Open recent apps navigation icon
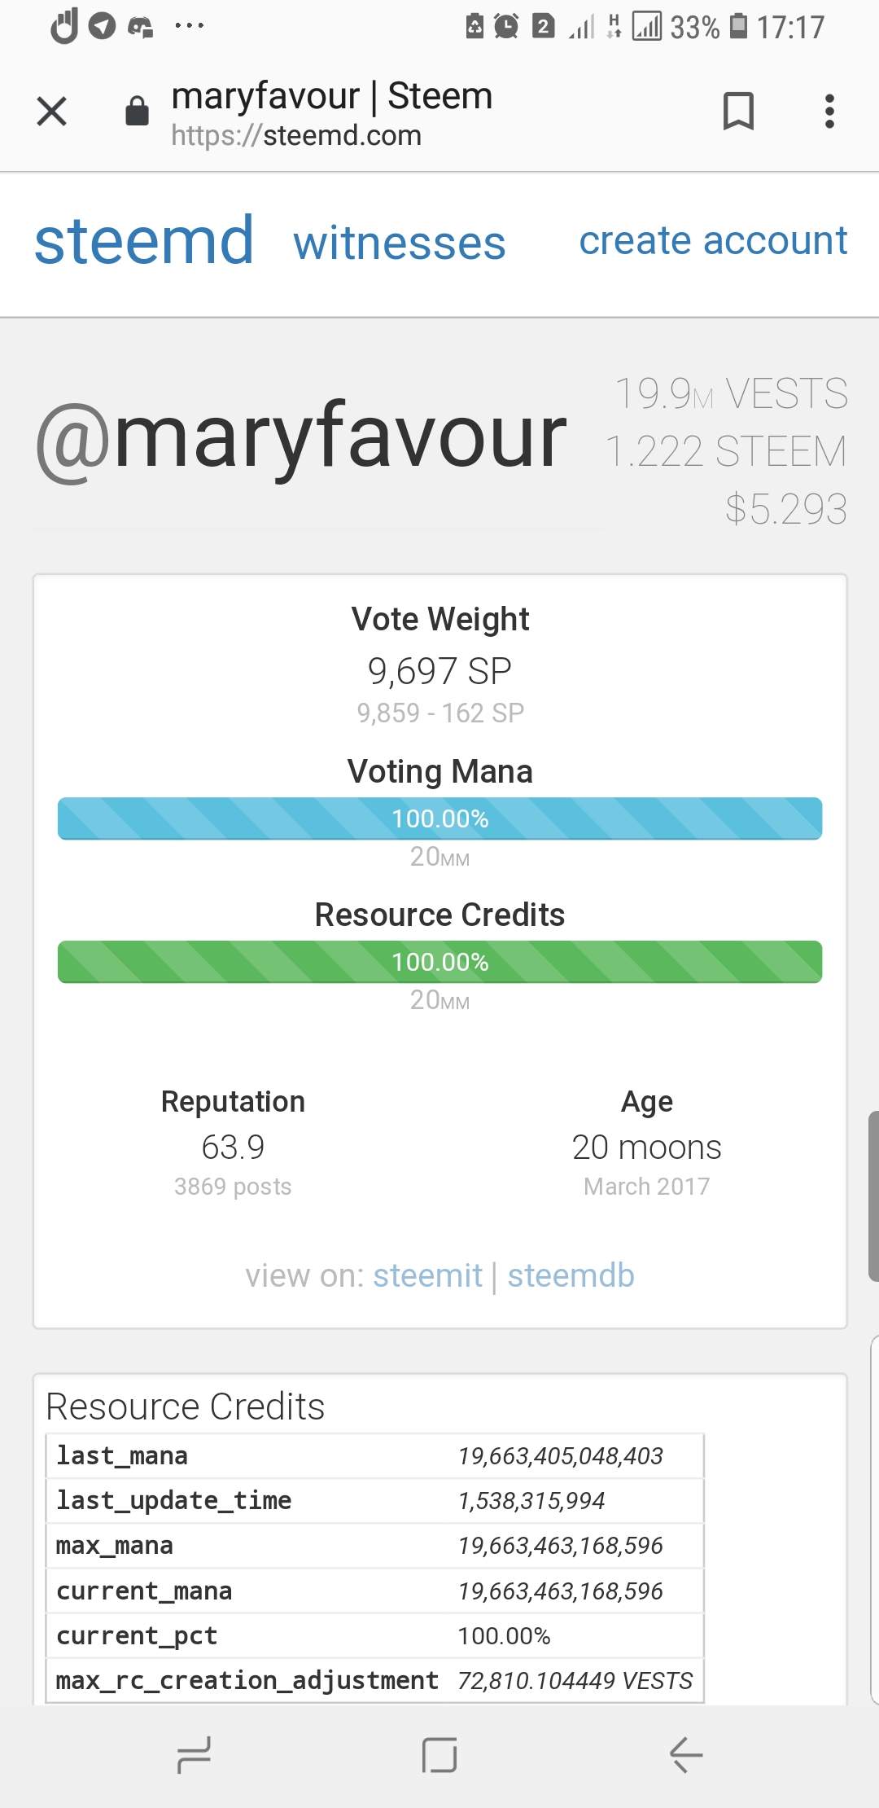Image resolution: width=879 pixels, height=1808 pixels. (194, 1754)
